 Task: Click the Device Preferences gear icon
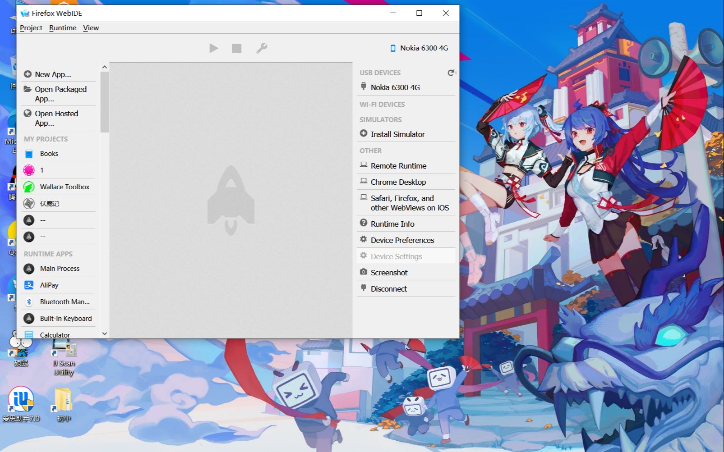pos(364,239)
